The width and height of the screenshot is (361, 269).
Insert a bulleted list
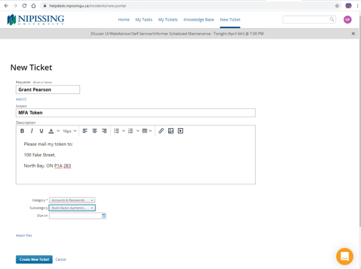[117, 131]
